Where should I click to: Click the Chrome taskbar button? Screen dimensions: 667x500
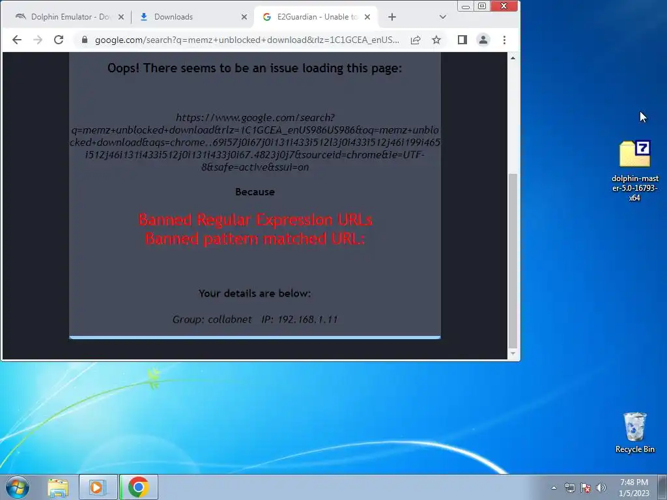coord(139,487)
